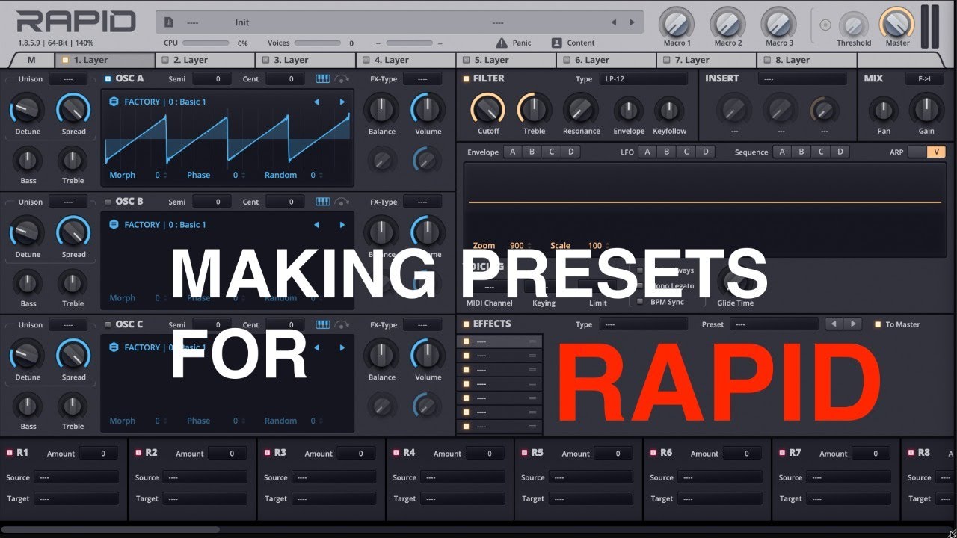Image resolution: width=957 pixels, height=538 pixels.
Task: Click the Panic warning icon
Action: pyautogui.click(x=501, y=43)
